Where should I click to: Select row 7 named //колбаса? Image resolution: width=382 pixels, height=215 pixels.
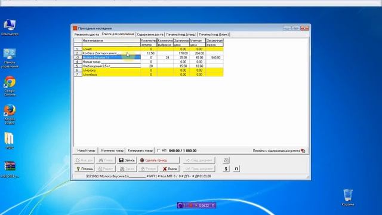(x=149, y=74)
